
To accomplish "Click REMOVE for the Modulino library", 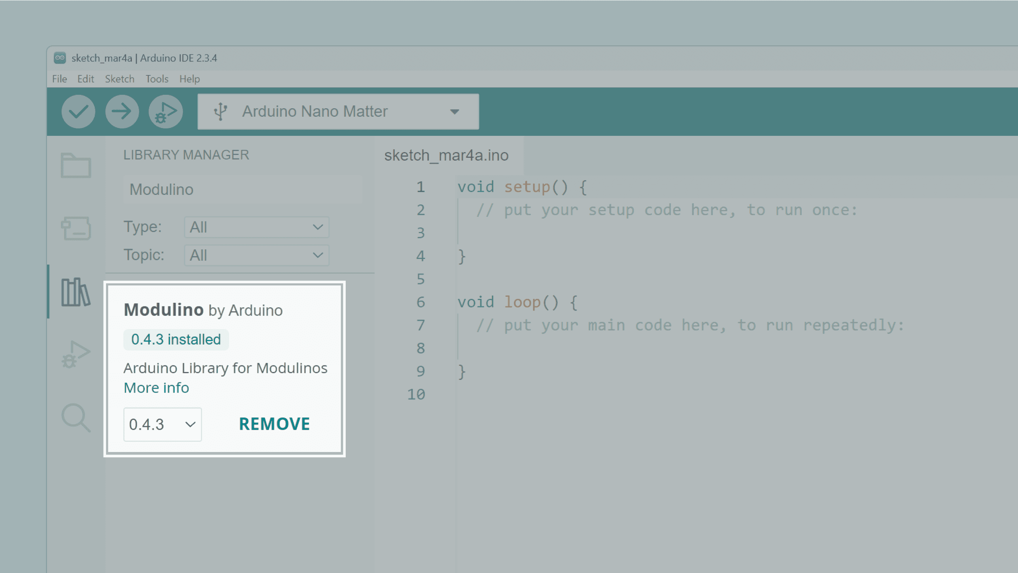I will [x=274, y=424].
